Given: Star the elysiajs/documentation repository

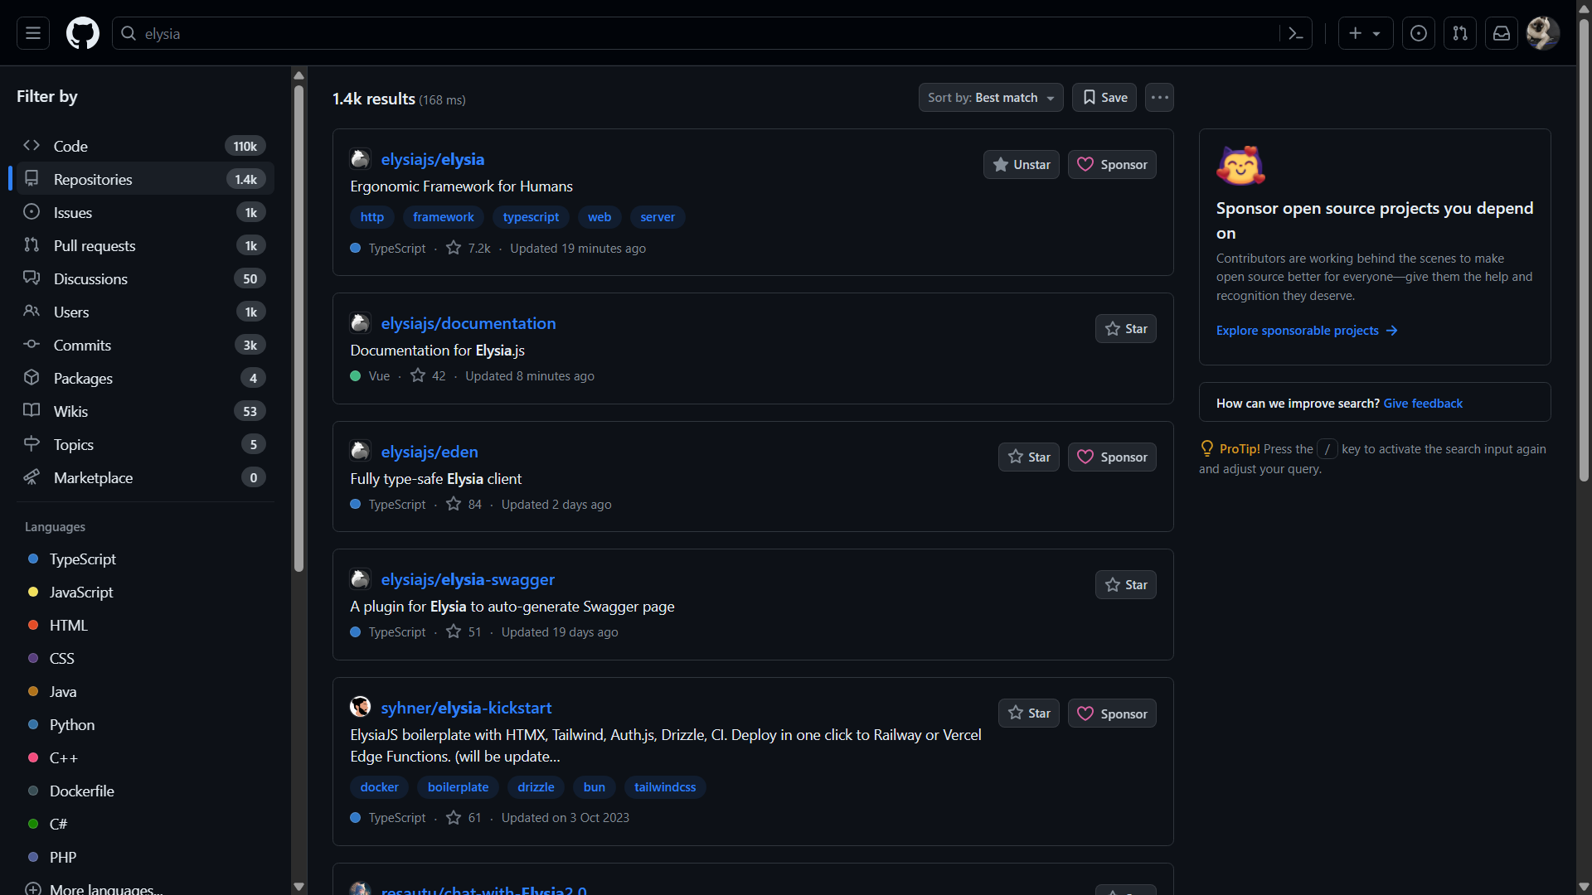Looking at the screenshot, I should coord(1125,329).
